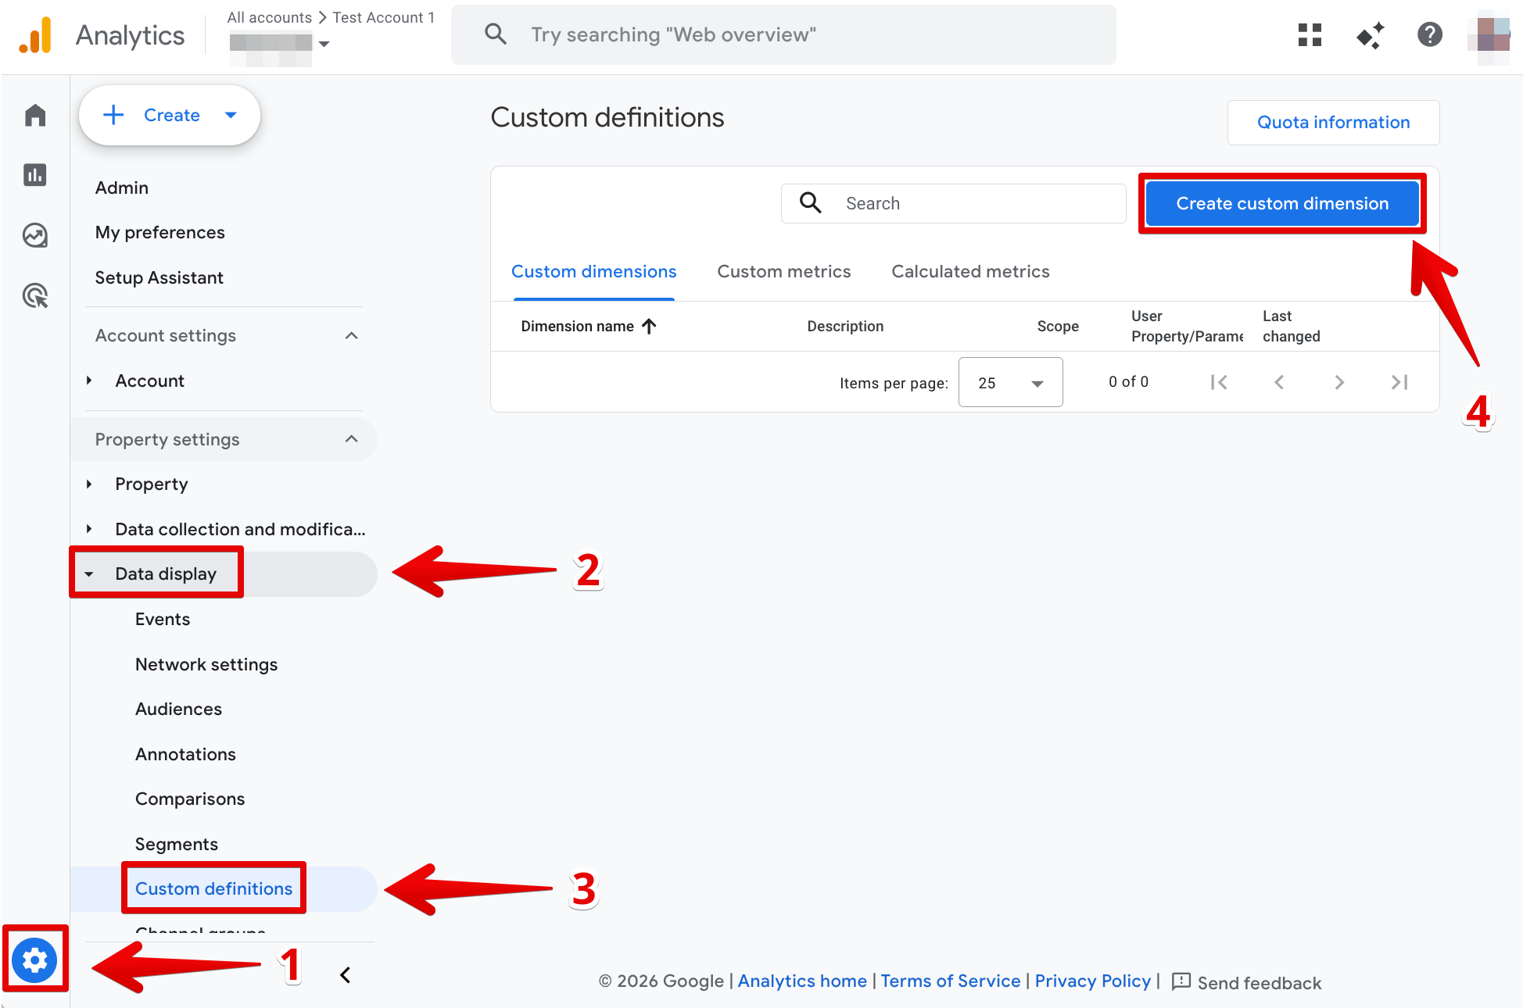Image resolution: width=1523 pixels, height=1008 pixels.
Task: Sort by Dimension name column arrow
Action: pos(649,326)
